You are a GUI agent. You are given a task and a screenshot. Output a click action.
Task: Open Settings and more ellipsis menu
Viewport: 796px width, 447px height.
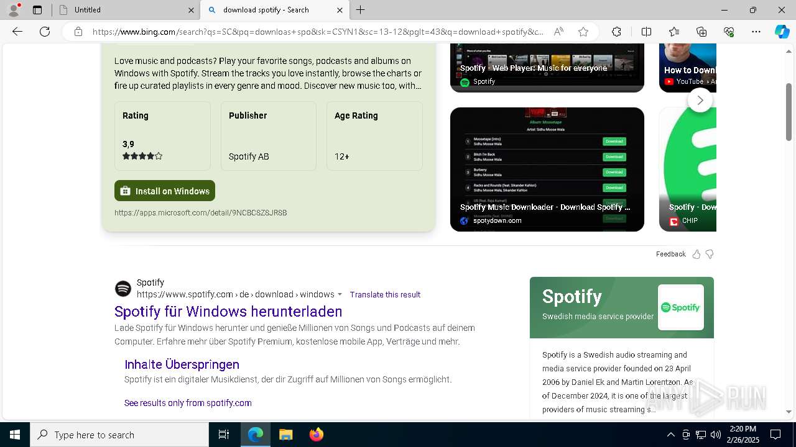click(x=756, y=32)
